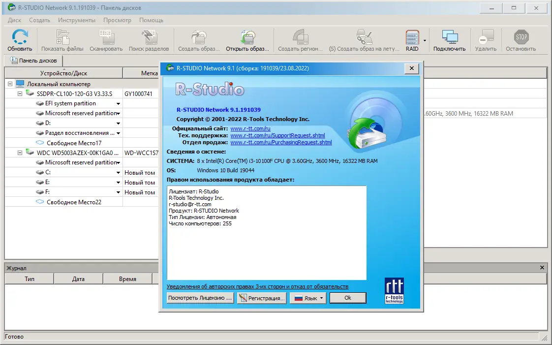Click the Локальный компьютер monitor icon
The image size is (552, 345).
[x=20, y=84]
